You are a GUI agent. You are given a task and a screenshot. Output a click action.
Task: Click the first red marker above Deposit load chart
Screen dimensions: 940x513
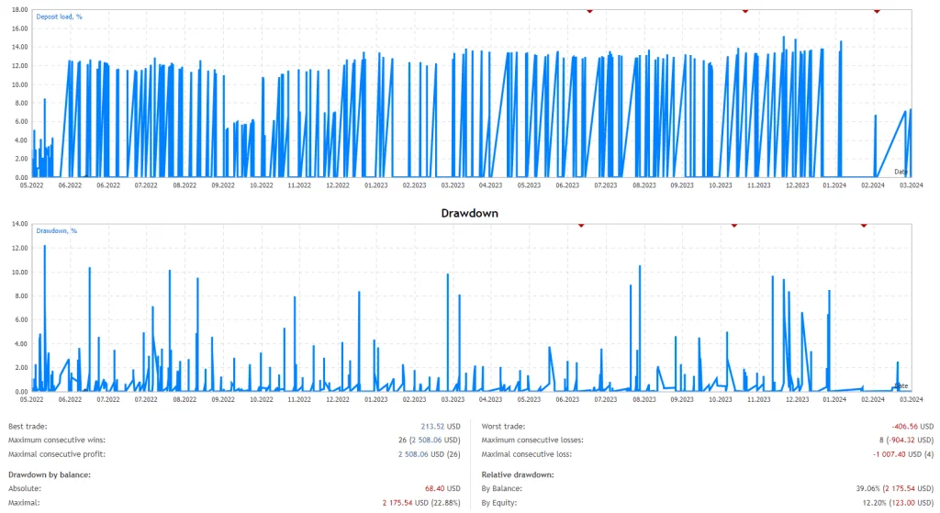[589, 10]
